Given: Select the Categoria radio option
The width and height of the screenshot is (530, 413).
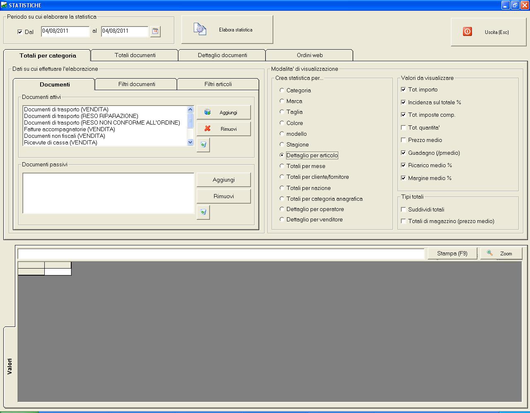Looking at the screenshot, I should click(282, 90).
